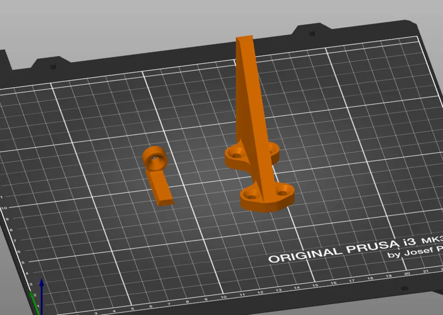Click the rear-right mounting hole of the bracket
Viewport: 443px width, 315px height.
click(x=272, y=149)
